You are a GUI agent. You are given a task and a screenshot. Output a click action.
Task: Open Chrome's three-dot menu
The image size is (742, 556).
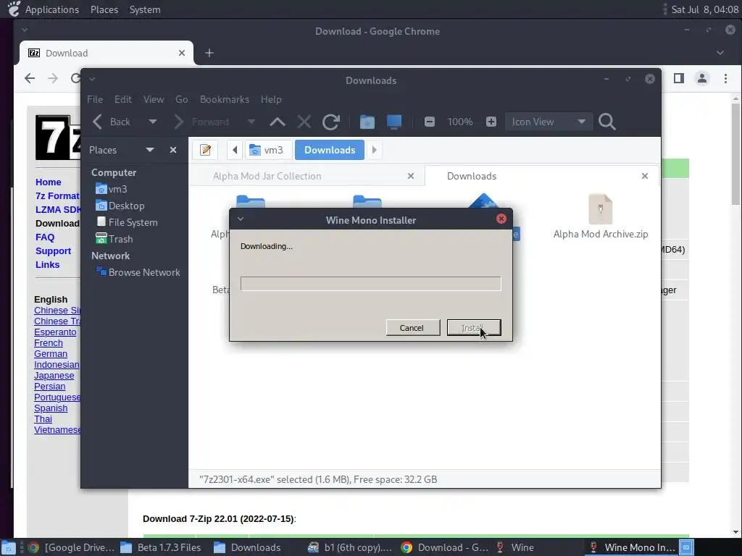(x=725, y=78)
